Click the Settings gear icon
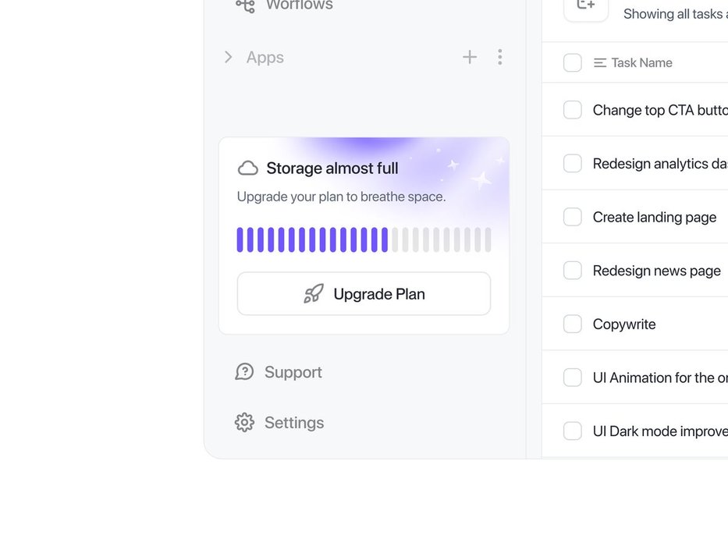This screenshot has width=728, height=546. pyautogui.click(x=244, y=423)
